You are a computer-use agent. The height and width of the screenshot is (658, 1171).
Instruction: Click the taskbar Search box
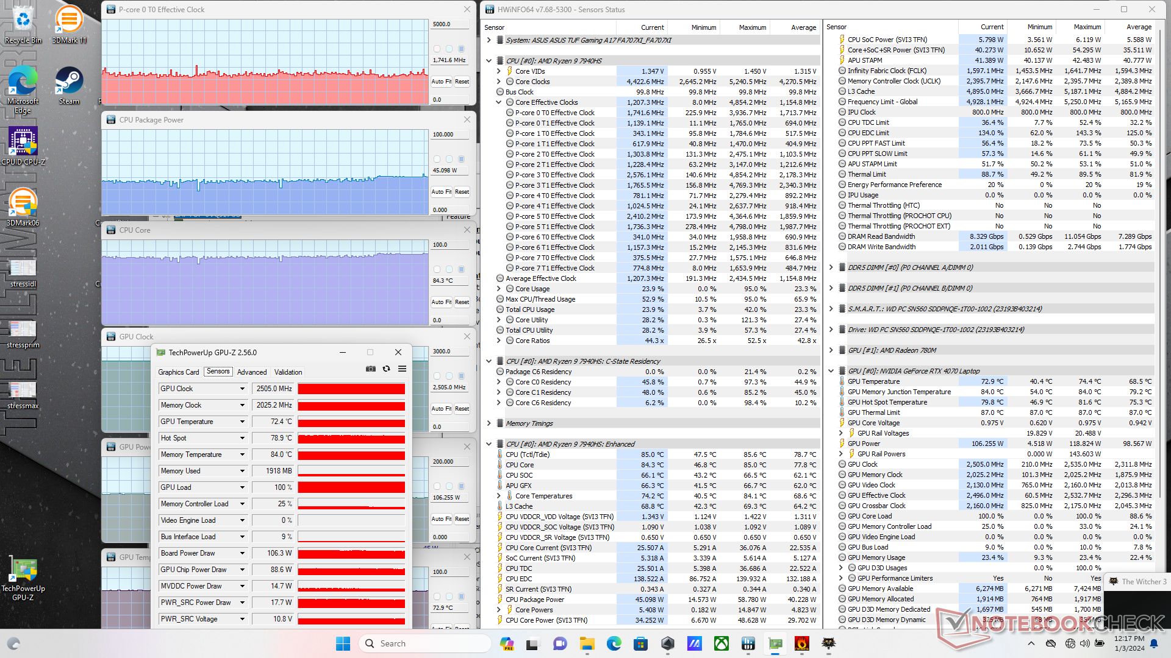426,643
